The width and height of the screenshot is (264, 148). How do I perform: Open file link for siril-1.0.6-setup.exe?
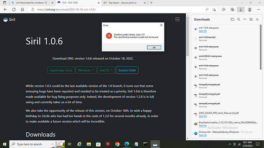pos(202,31)
